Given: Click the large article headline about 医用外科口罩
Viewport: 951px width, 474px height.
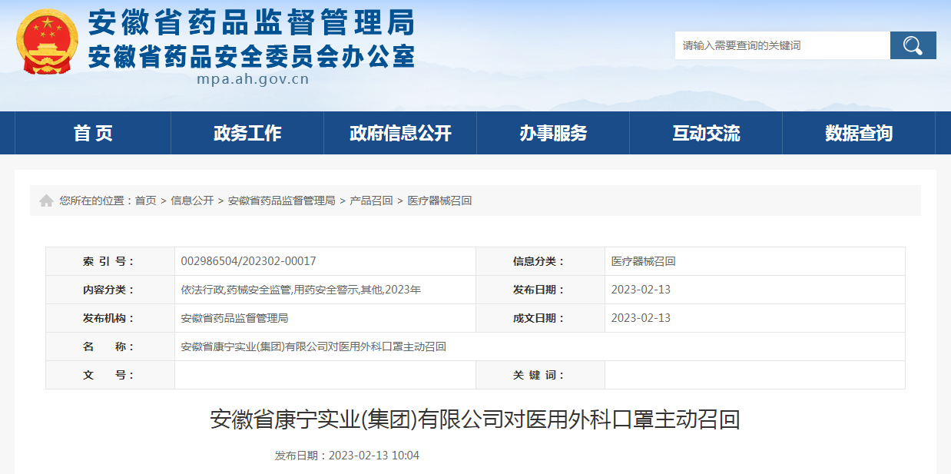Looking at the screenshot, I should (475, 419).
